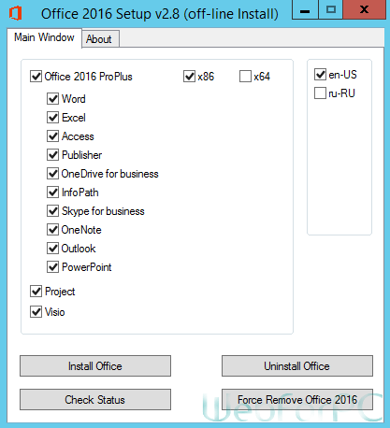Uncheck the Outlook checkbox
Image resolution: width=390 pixels, height=428 pixels.
point(53,249)
